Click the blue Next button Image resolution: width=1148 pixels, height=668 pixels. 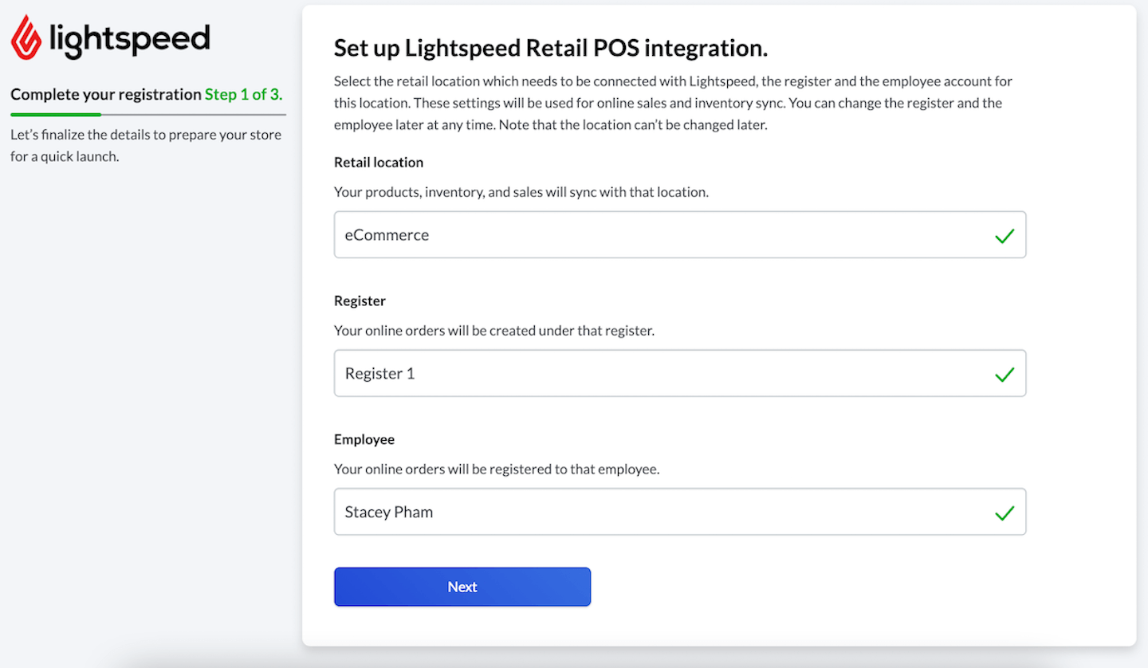click(462, 587)
